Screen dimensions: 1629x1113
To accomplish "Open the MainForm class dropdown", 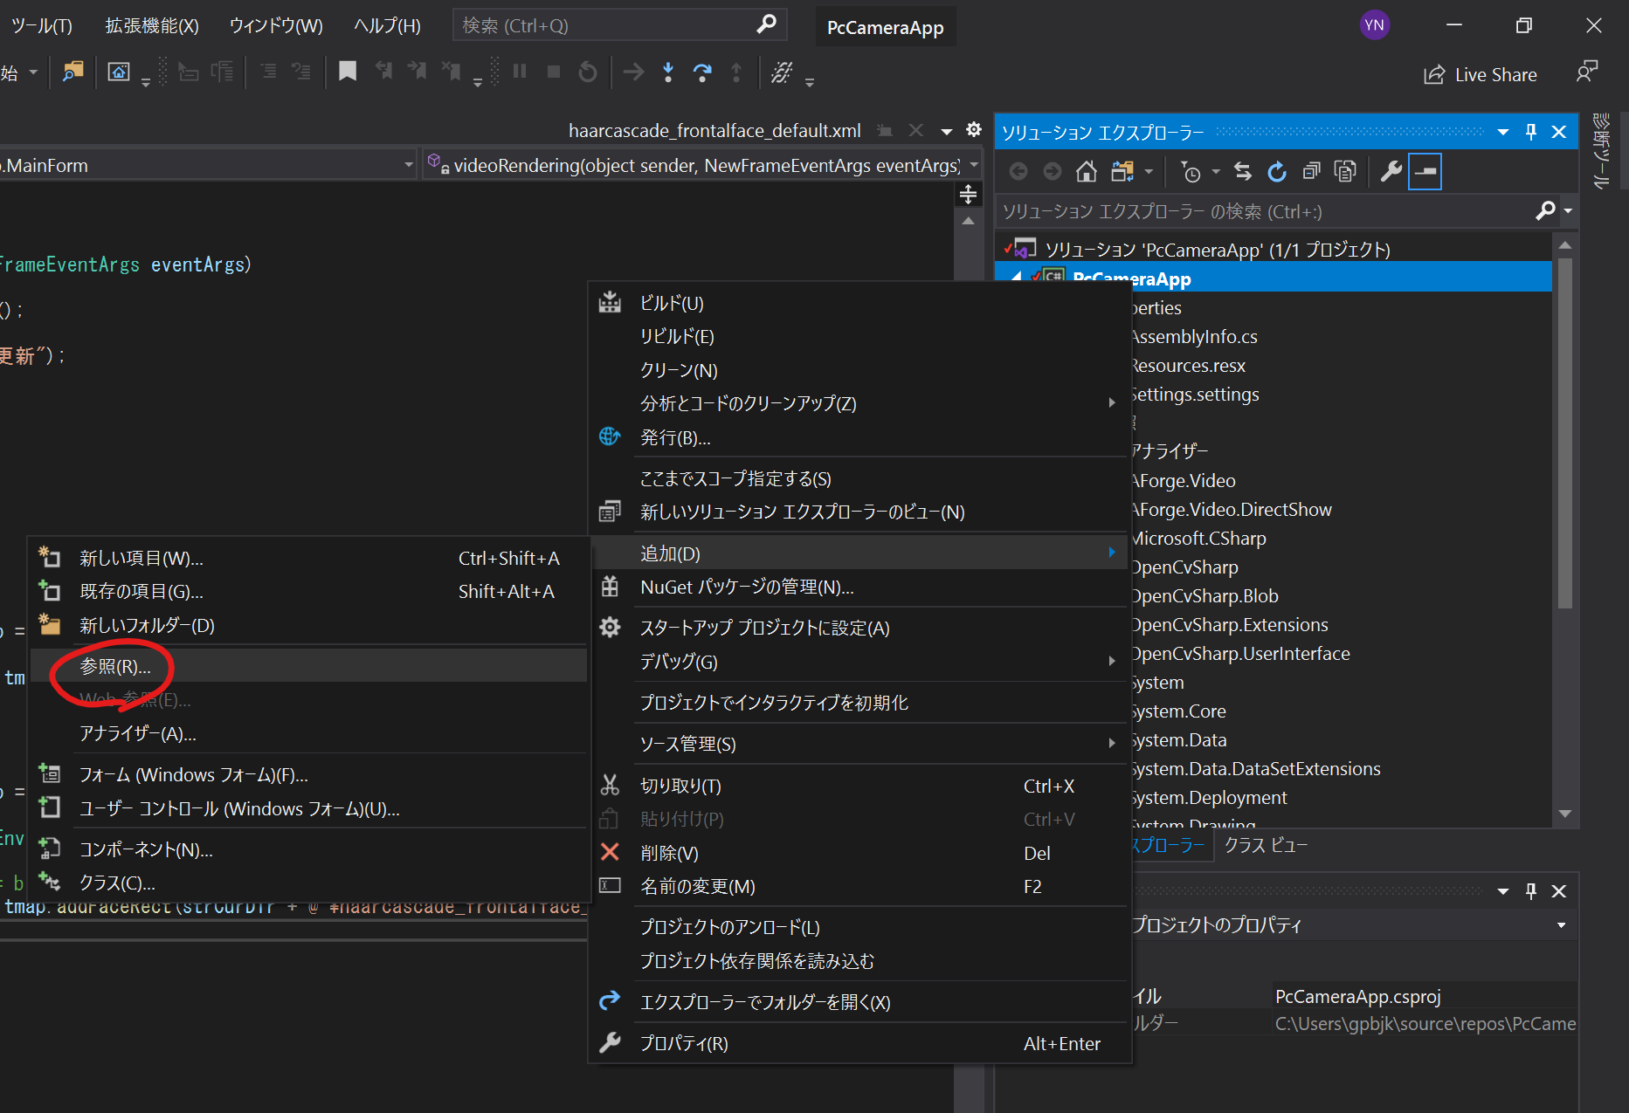I will (x=408, y=165).
